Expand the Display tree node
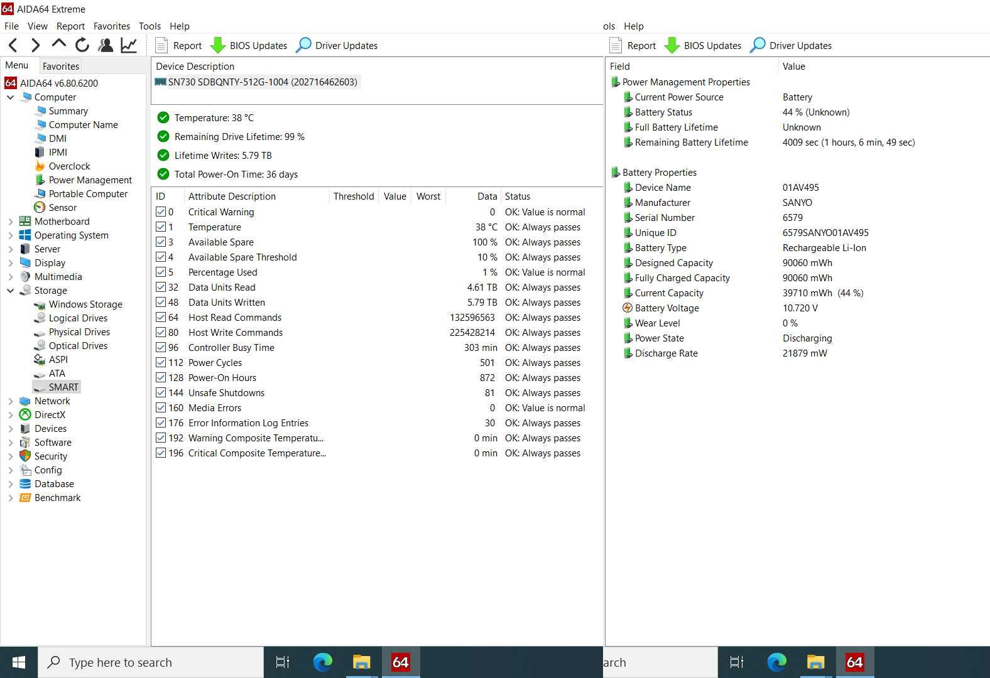 (x=10, y=263)
